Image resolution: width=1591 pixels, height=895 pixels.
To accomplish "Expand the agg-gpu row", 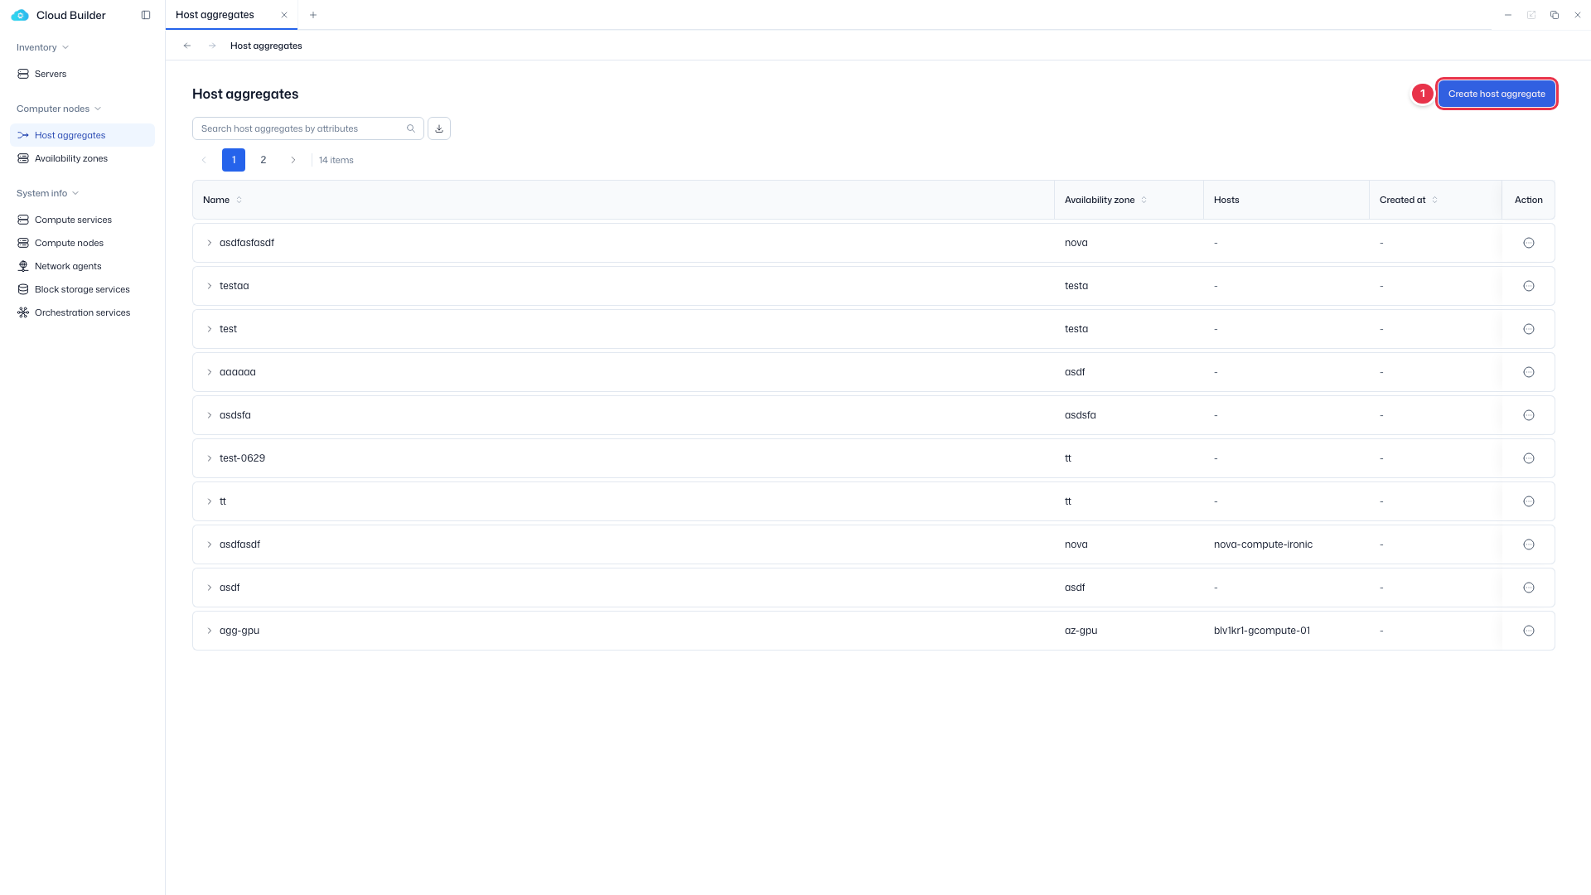I will click(210, 631).
